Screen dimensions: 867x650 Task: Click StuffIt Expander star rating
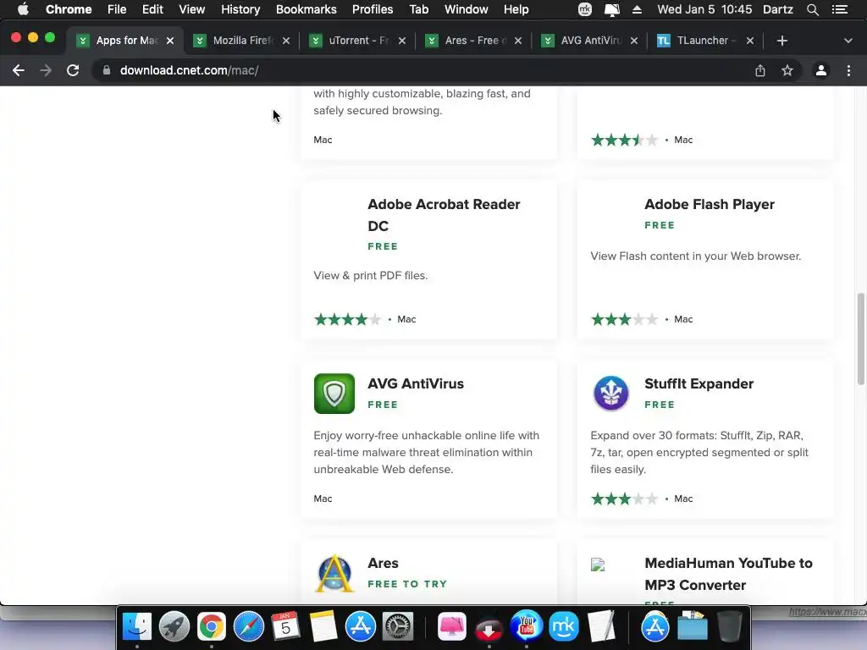[625, 499]
